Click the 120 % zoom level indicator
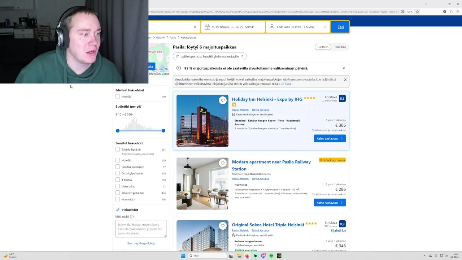 [x=410, y=12]
